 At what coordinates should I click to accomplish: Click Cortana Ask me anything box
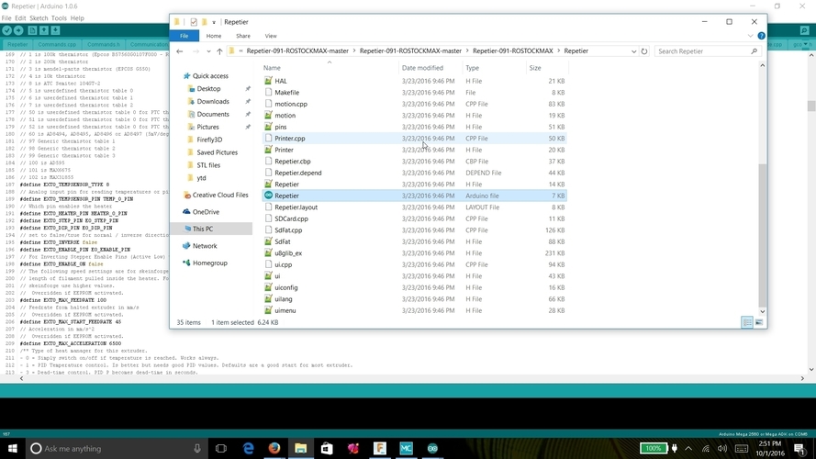pos(117,448)
